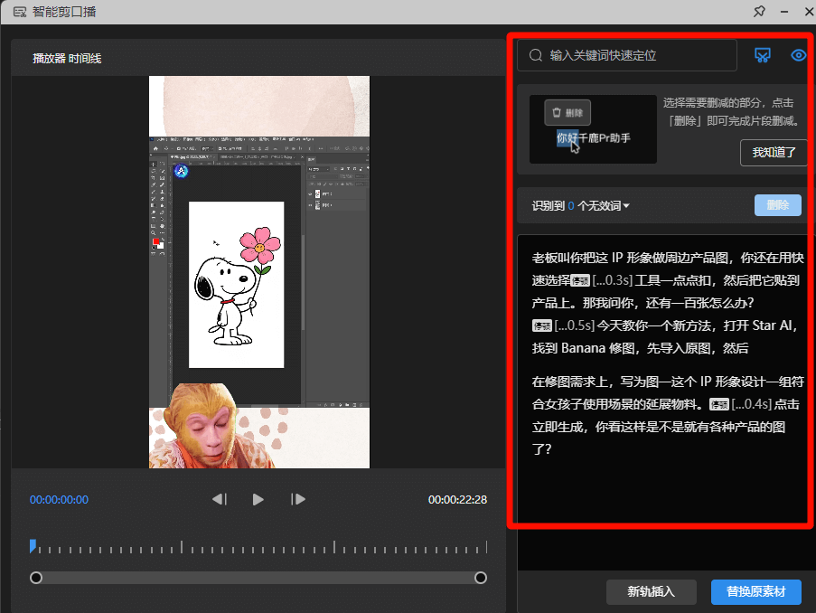Select the smart trim scissors icon
The image size is (816, 613).
(763, 55)
